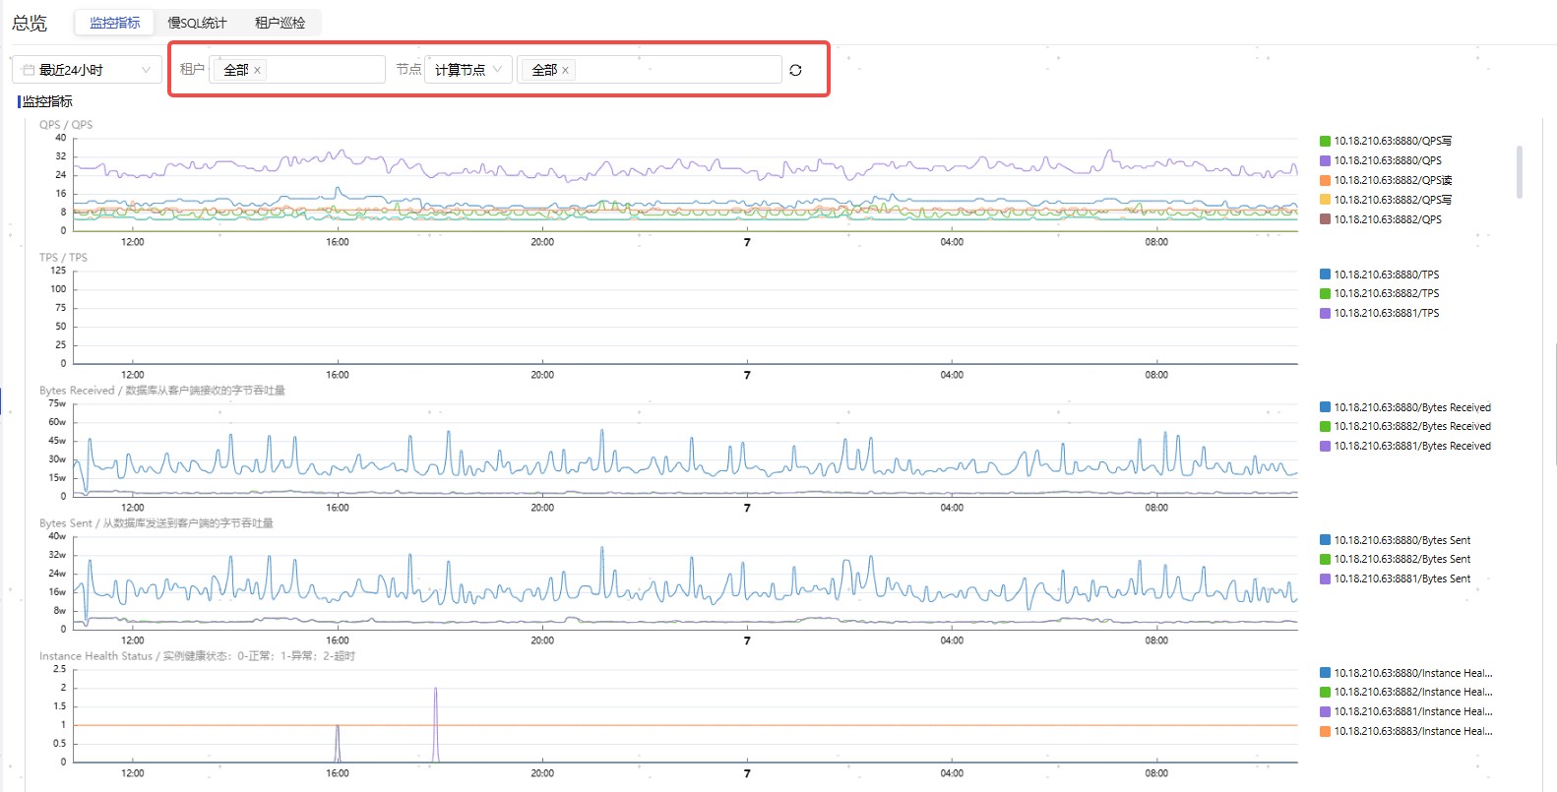Click the Instance Health Status chart title

(197, 656)
